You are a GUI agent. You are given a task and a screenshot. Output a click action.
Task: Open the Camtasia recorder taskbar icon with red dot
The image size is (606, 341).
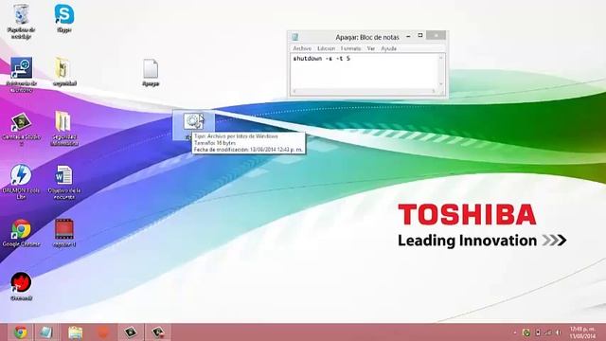point(158,332)
